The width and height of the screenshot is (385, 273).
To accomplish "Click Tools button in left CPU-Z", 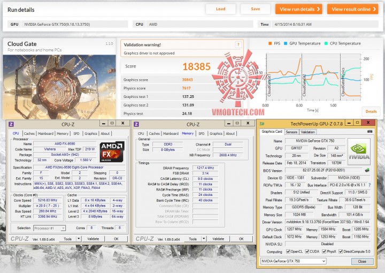I will (x=68, y=239).
